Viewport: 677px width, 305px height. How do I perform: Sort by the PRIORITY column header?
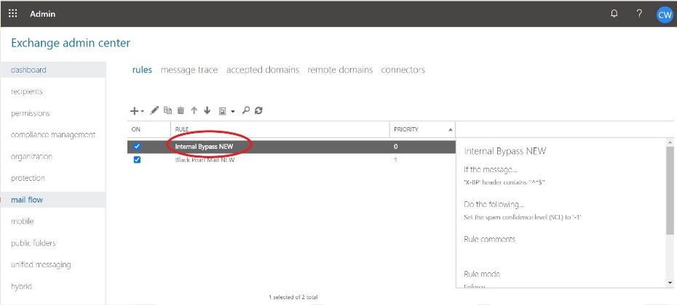422,129
